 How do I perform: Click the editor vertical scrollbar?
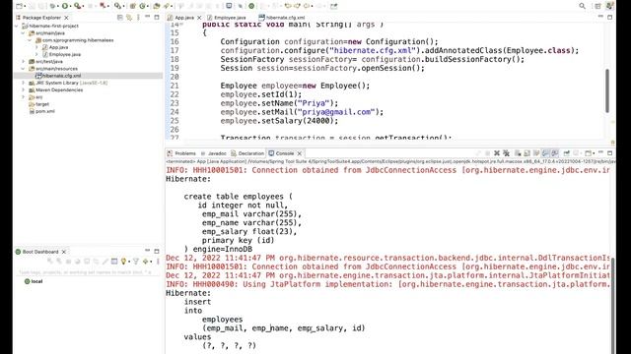607,90
